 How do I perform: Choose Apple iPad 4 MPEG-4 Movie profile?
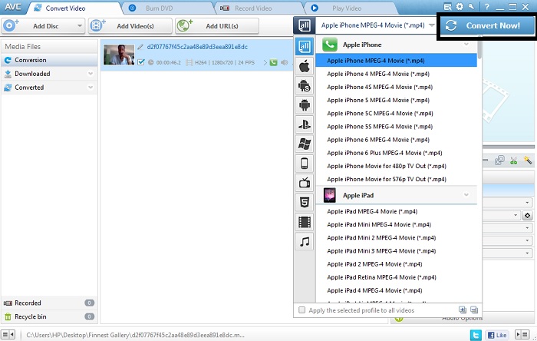point(396,290)
